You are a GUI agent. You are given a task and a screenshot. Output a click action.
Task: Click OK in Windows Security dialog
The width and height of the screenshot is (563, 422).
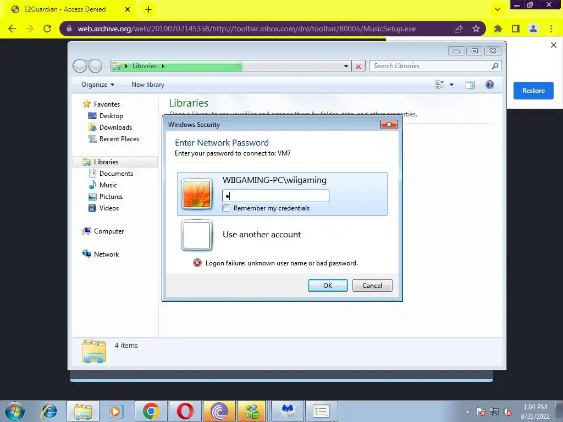pyautogui.click(x=328, y=286)
